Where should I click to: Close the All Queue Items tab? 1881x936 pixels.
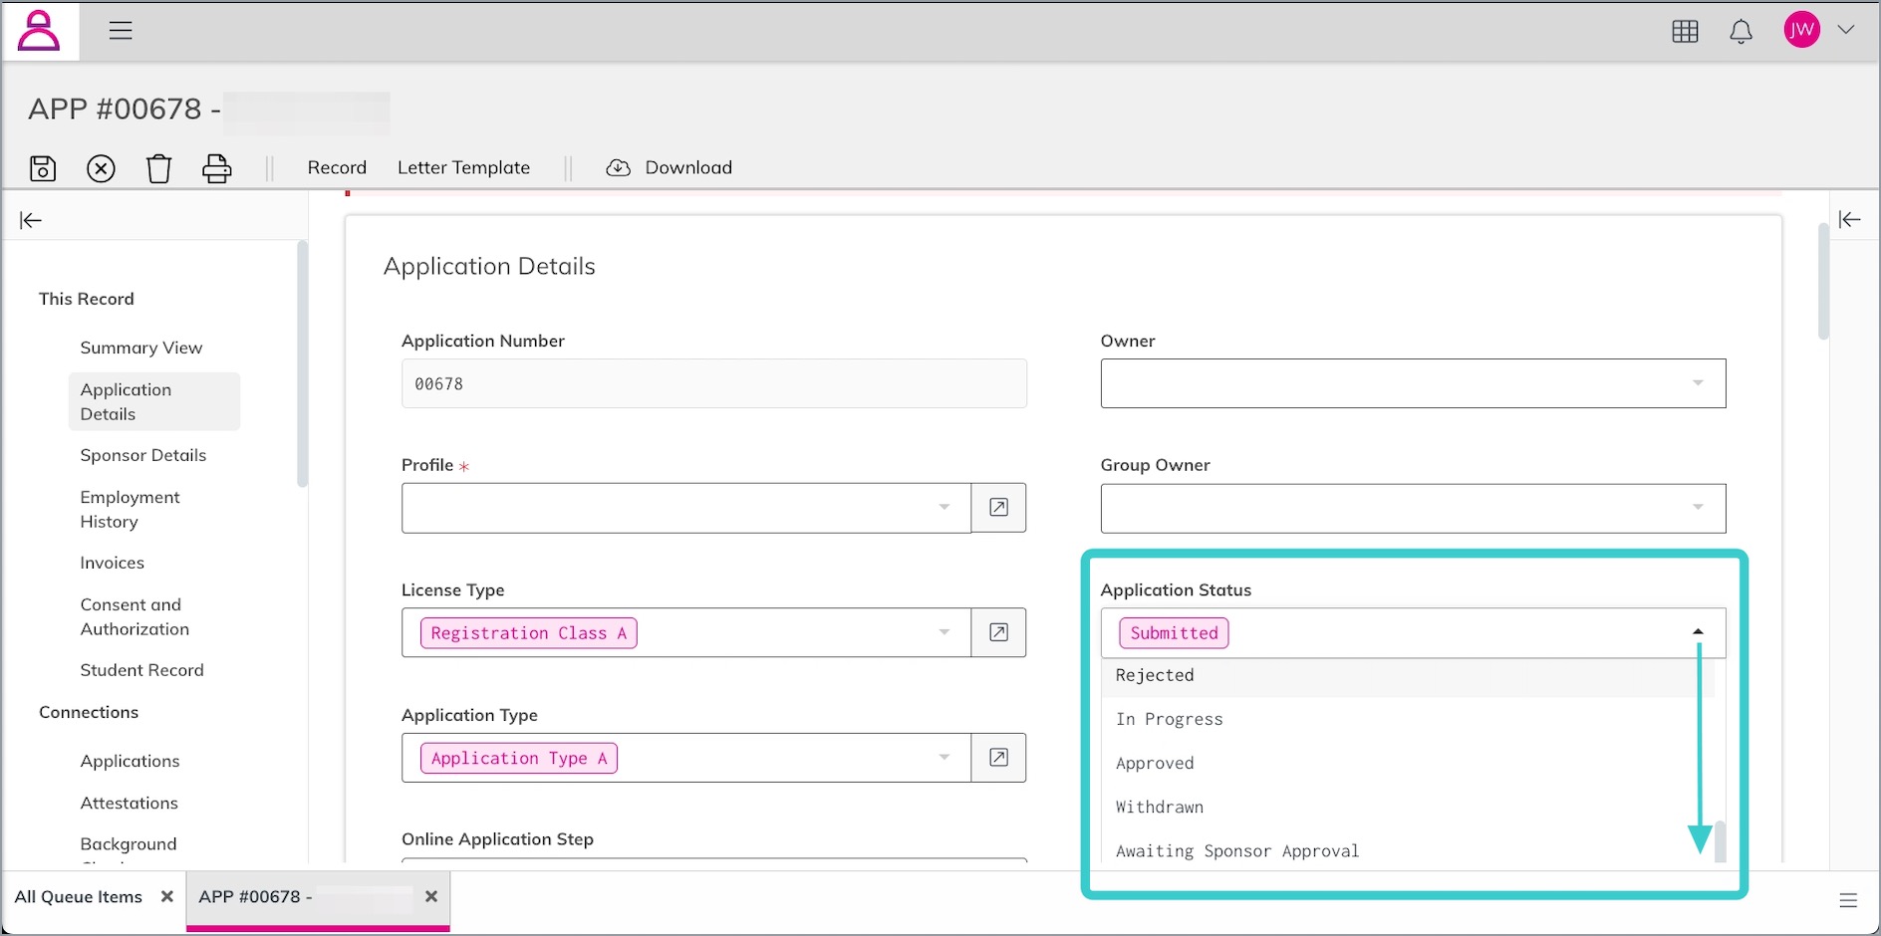pyautogui.click(x=167, y=896)
